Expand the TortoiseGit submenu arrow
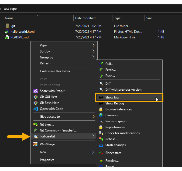This screenshot has width=182, height=171. coord(93,136)
